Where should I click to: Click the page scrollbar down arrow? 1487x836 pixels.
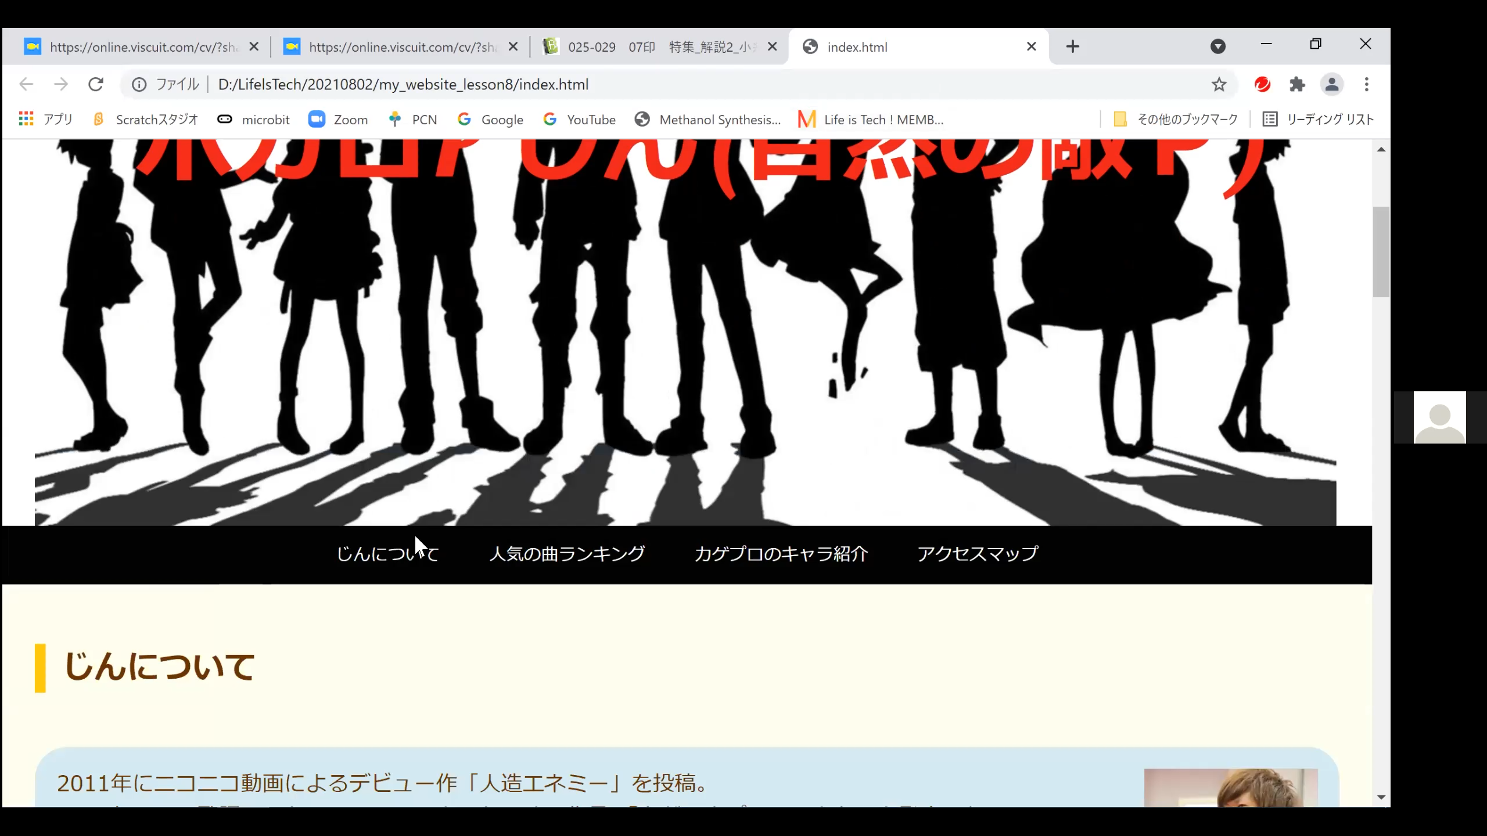tap(1381, 798)
